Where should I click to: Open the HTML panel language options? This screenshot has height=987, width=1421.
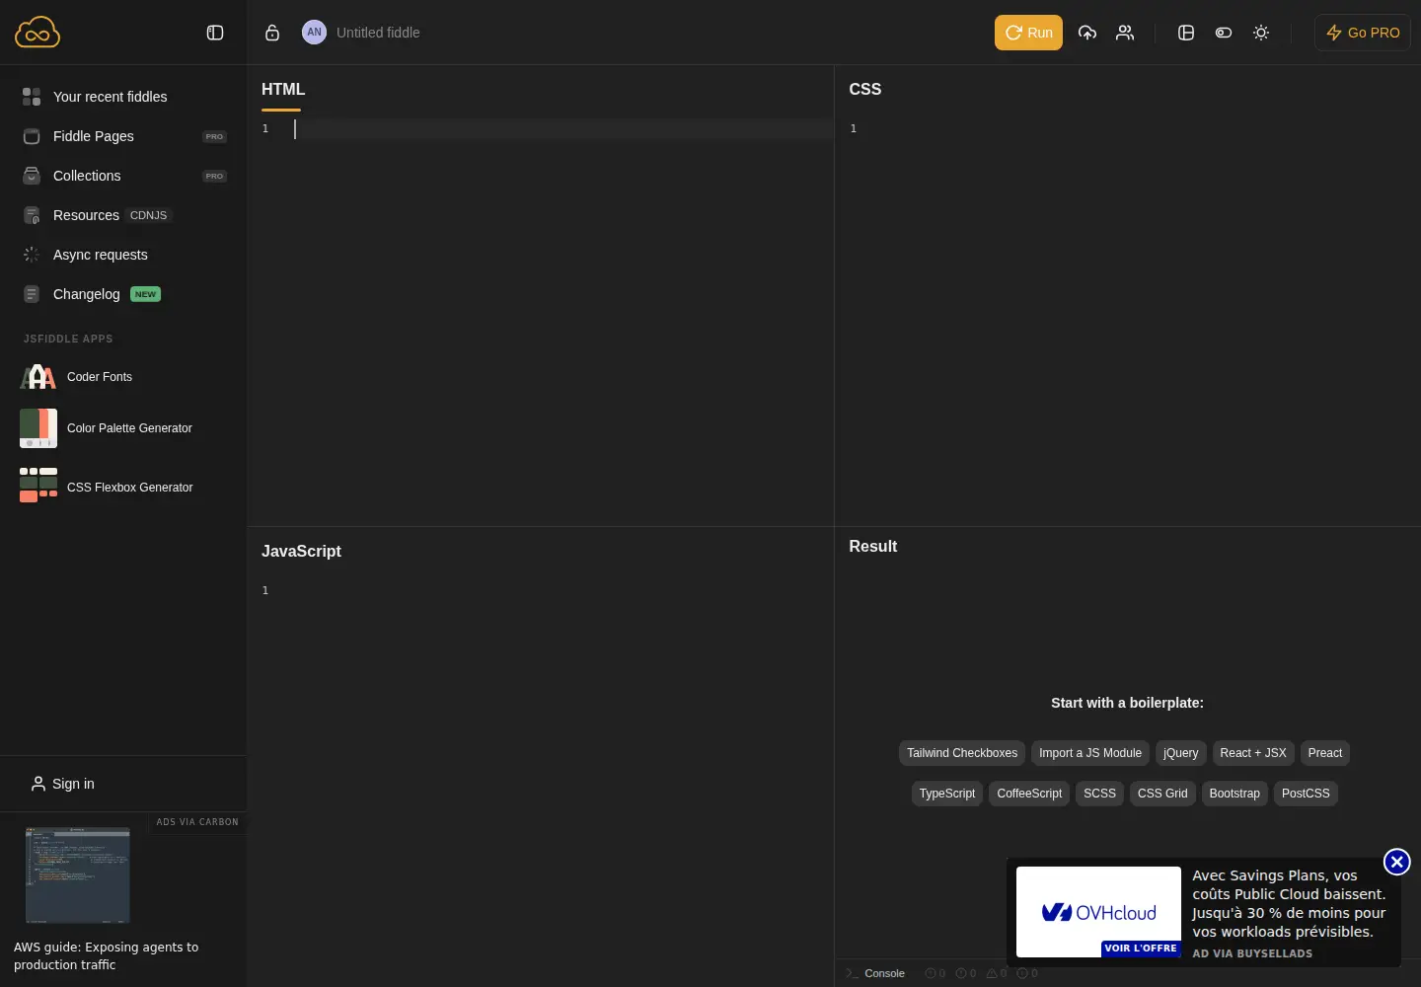point(283,89)
